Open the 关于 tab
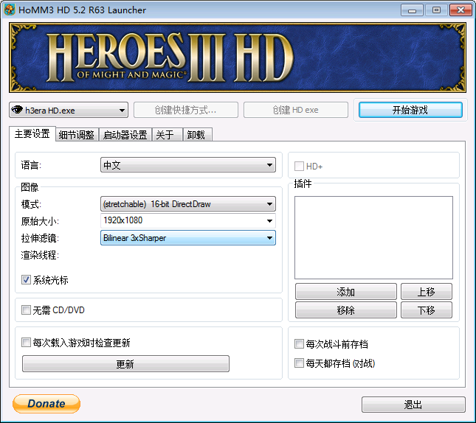 [x=167, y=135]
